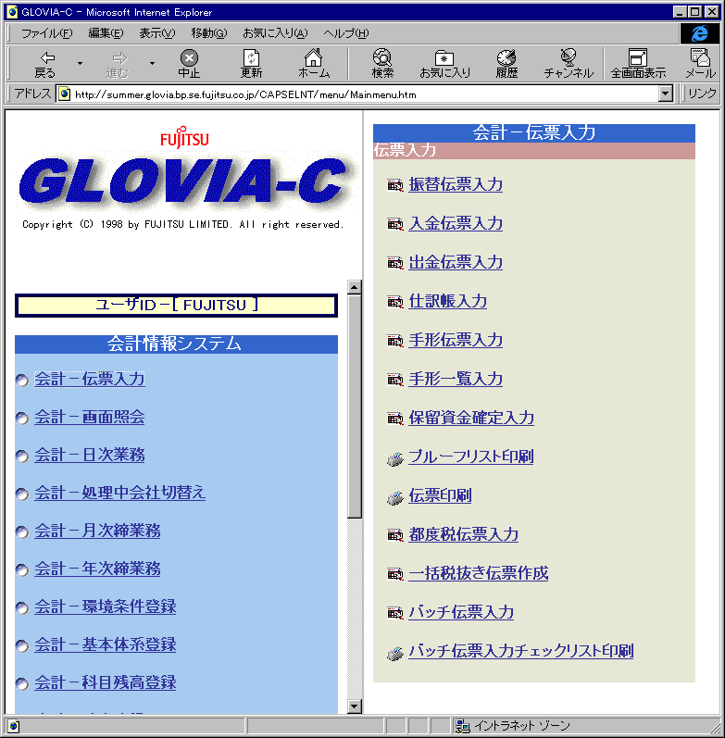The image size is (725, 738).
Task: Click the form icon beside 都度税伝票入力
Action: click(x=395, y=535)
